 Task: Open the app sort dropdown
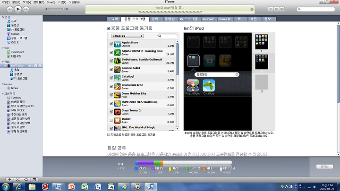(x=127, y=36)
